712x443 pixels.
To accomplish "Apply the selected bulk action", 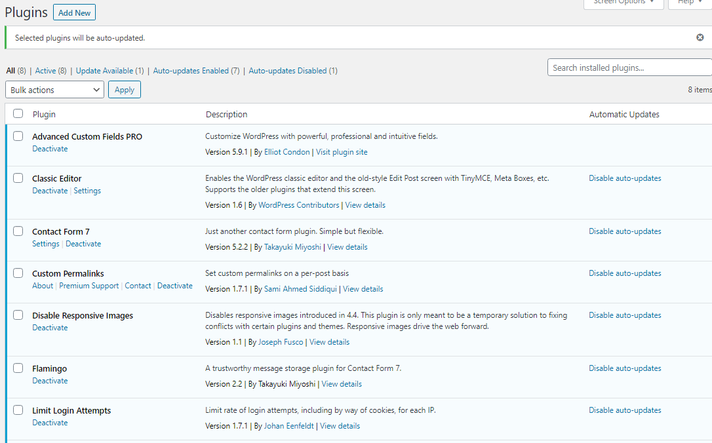I will pyautogui.click(x=125, y=89).
